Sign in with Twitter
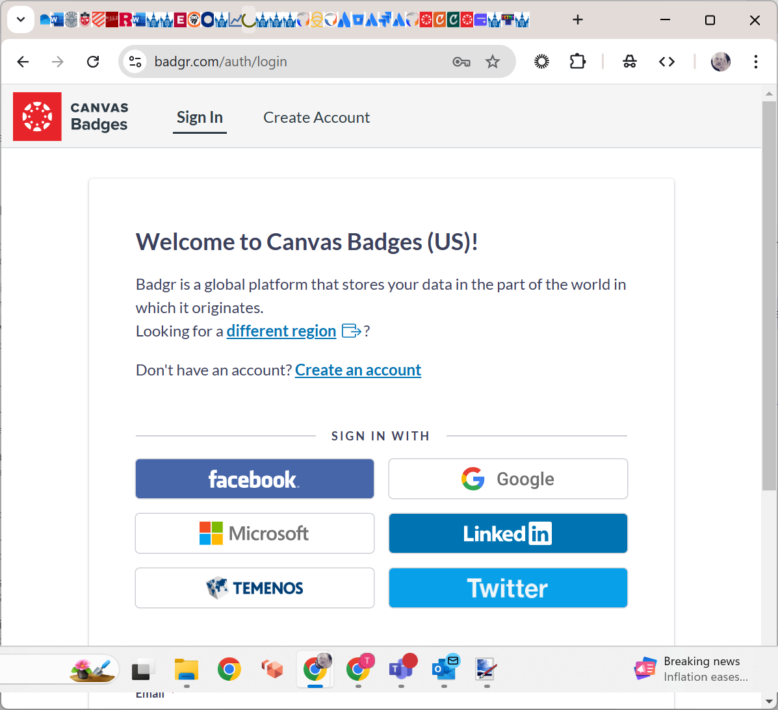Screen dimensions: 778x710 tap(508, 587)
